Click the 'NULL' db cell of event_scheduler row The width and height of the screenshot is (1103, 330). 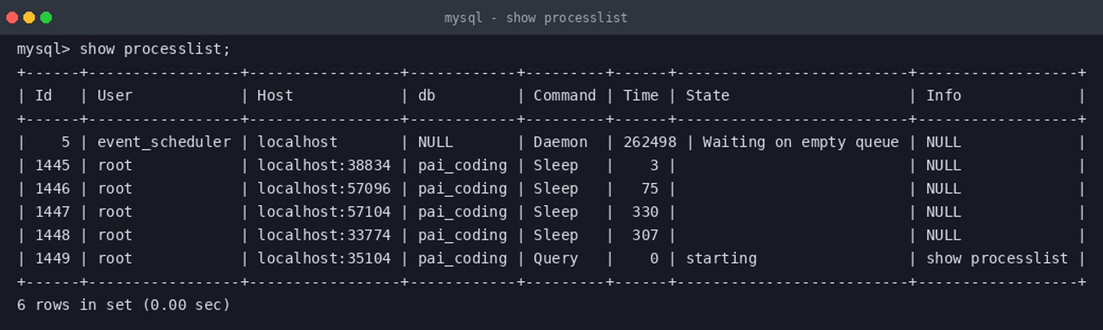pos(435,142)
